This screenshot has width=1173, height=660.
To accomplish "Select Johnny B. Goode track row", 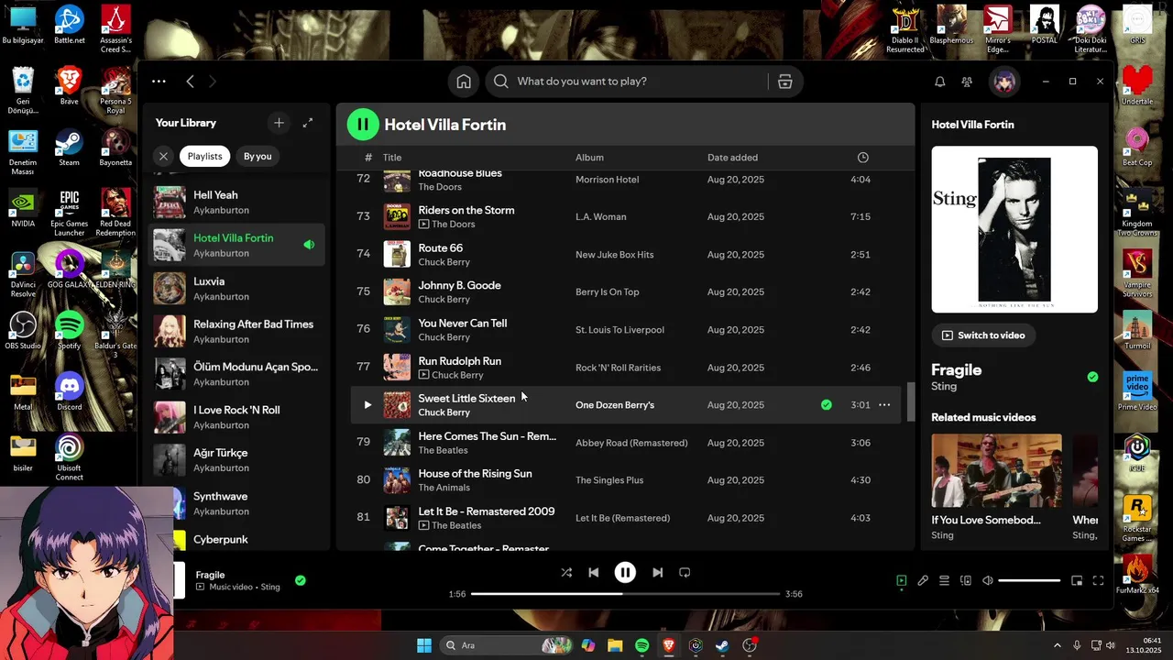I will (x=626, y=291).
